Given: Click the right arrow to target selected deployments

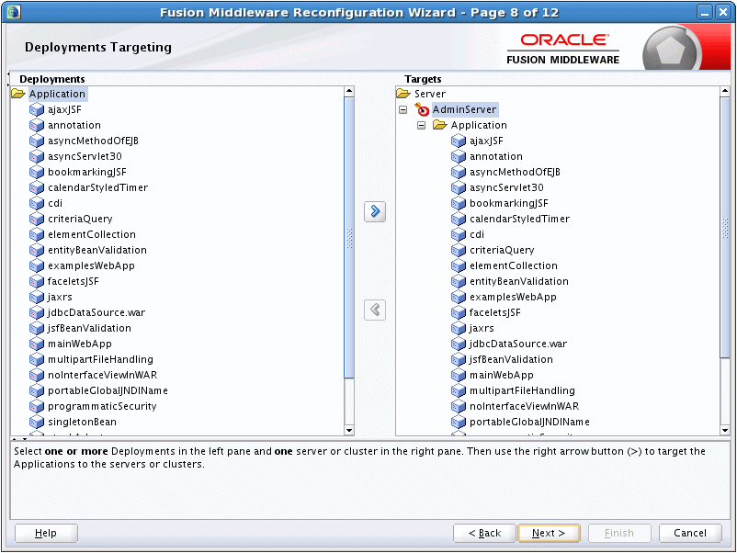Looking at the screenshot, I should point(375,211).
